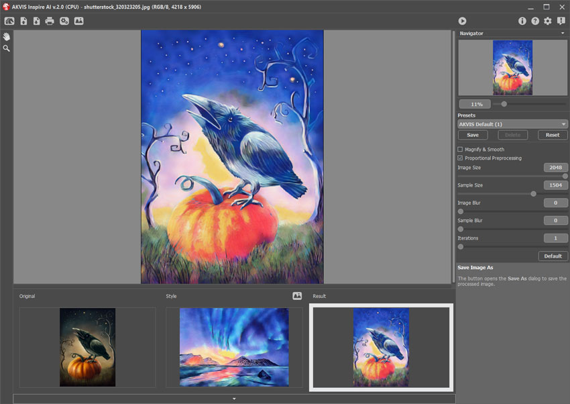This screenshot has width=570, height=404.
Task: Click the Image Size slider handle
Action: click(565, 176)
